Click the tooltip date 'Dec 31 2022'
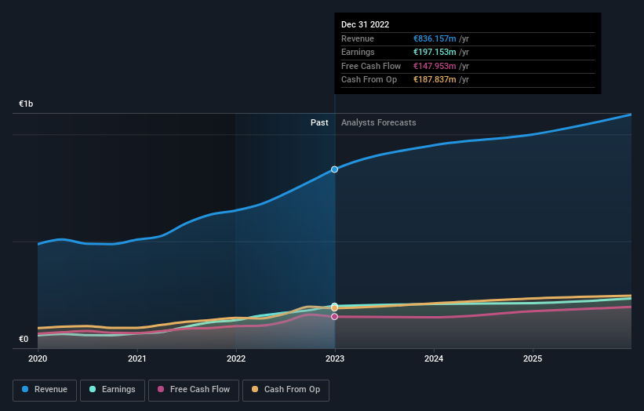Screen dimensions: 644x411 click(x=365, y=24)
